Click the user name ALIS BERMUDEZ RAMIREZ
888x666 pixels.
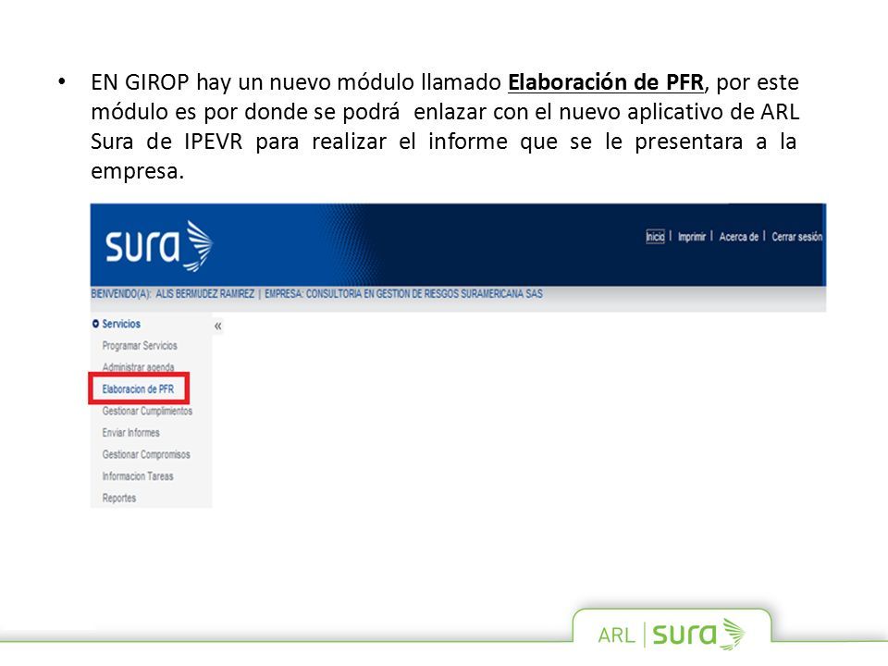pos(205,294)
